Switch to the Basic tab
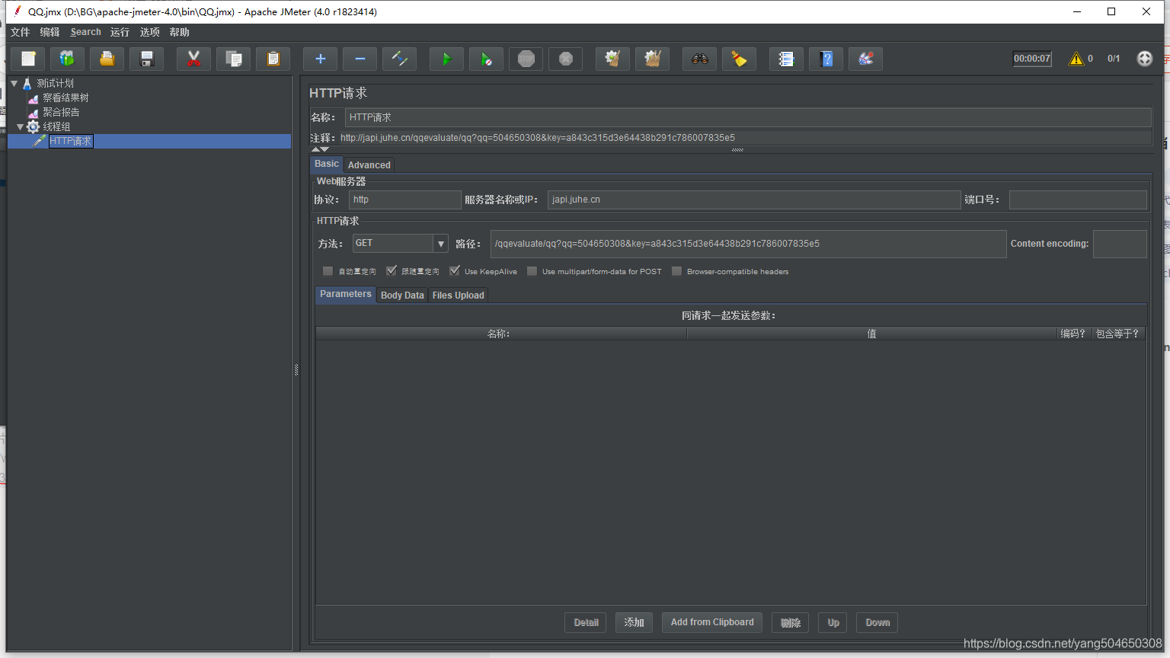The image size is (1170, 658). pyautogui.click(x=327, y=164)
